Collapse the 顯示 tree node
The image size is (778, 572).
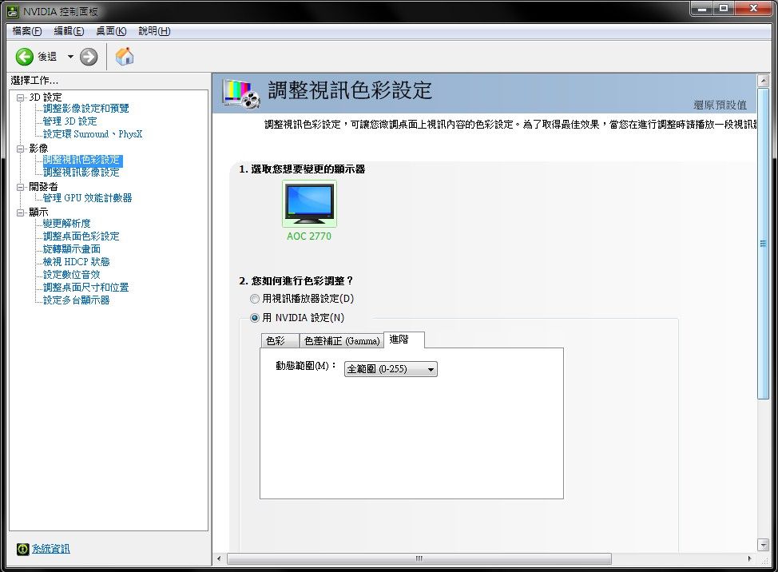(21, 212)
